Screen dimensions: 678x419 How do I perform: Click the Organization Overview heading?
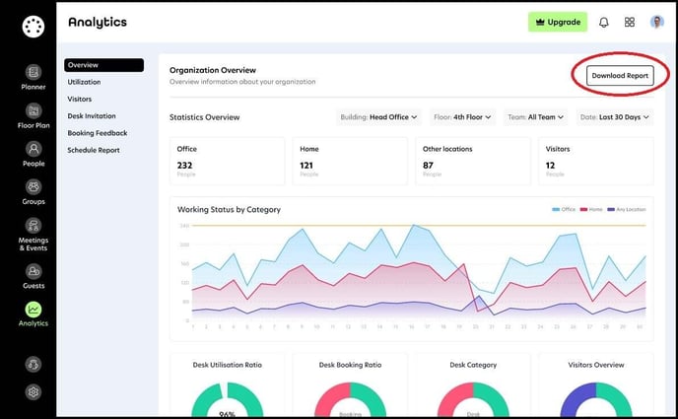(212, 70)
